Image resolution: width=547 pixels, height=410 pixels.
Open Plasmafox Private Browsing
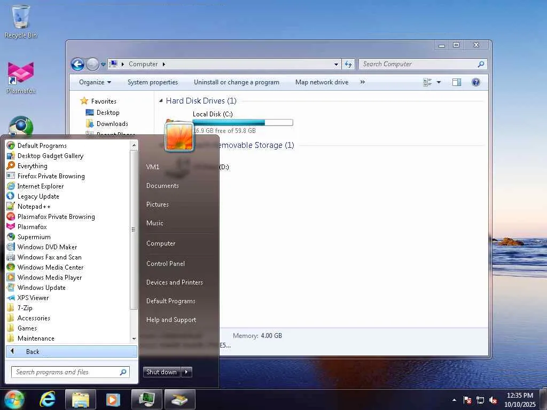51,216
